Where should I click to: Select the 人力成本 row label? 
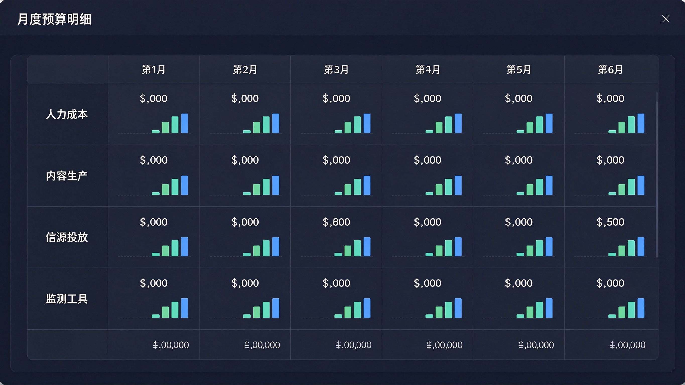(x=67, y=114)
